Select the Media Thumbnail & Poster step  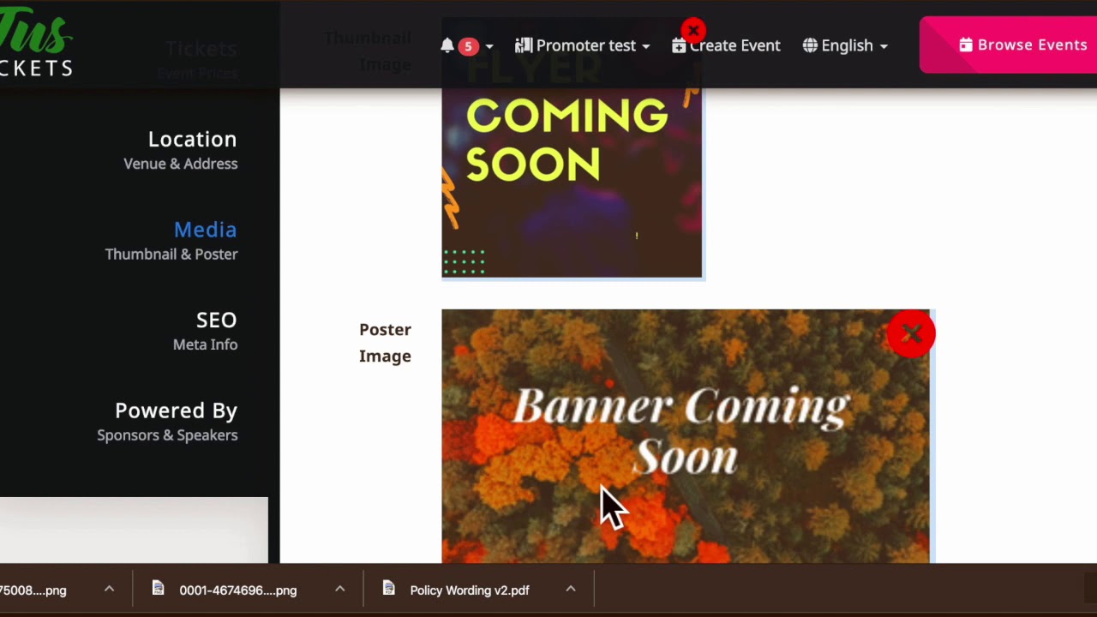171,241
